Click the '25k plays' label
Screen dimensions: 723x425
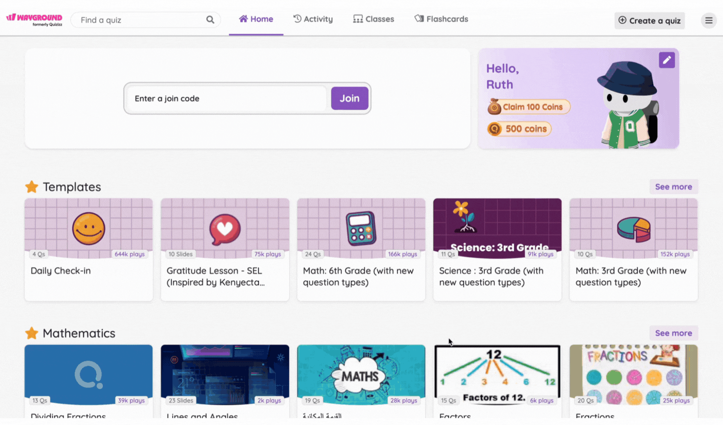(676, 401)
